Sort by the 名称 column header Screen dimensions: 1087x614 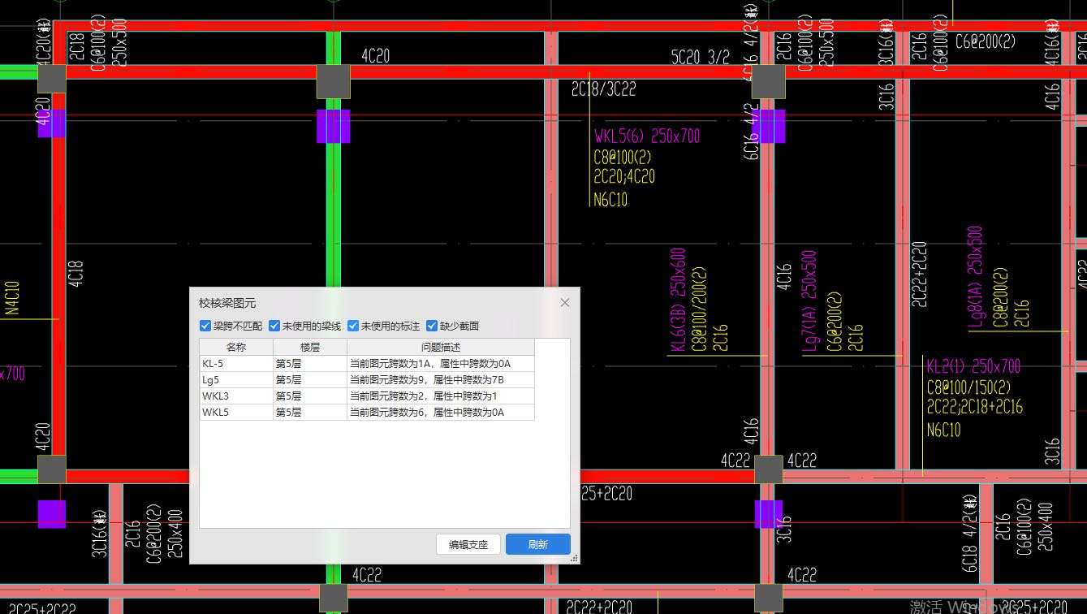[236, 347]
